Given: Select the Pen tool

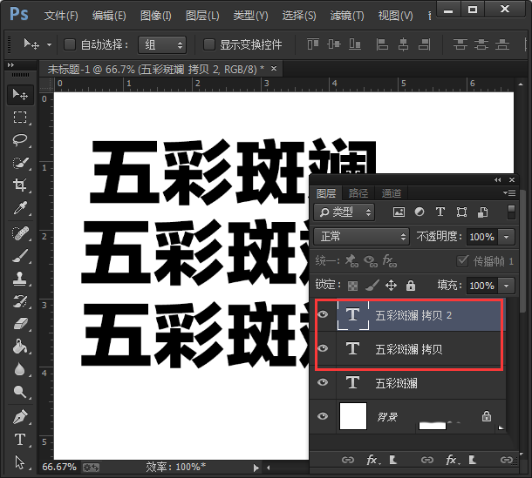Looking at the screenshot, I should click(20, 417).
